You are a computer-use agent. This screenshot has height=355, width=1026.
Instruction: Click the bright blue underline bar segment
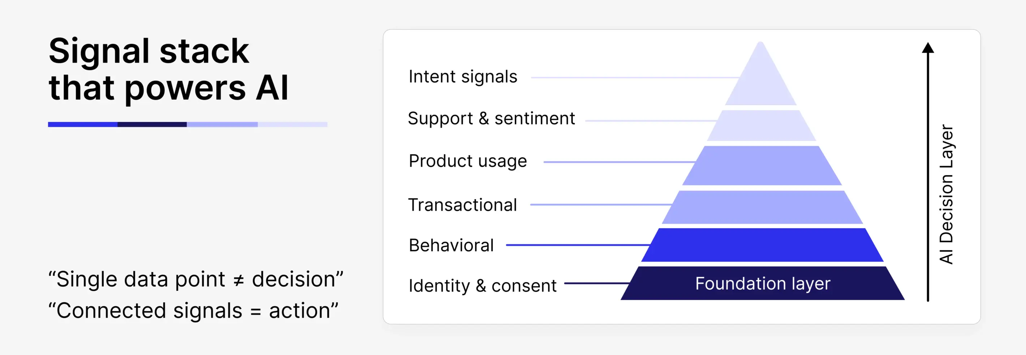tap(82, 124)
